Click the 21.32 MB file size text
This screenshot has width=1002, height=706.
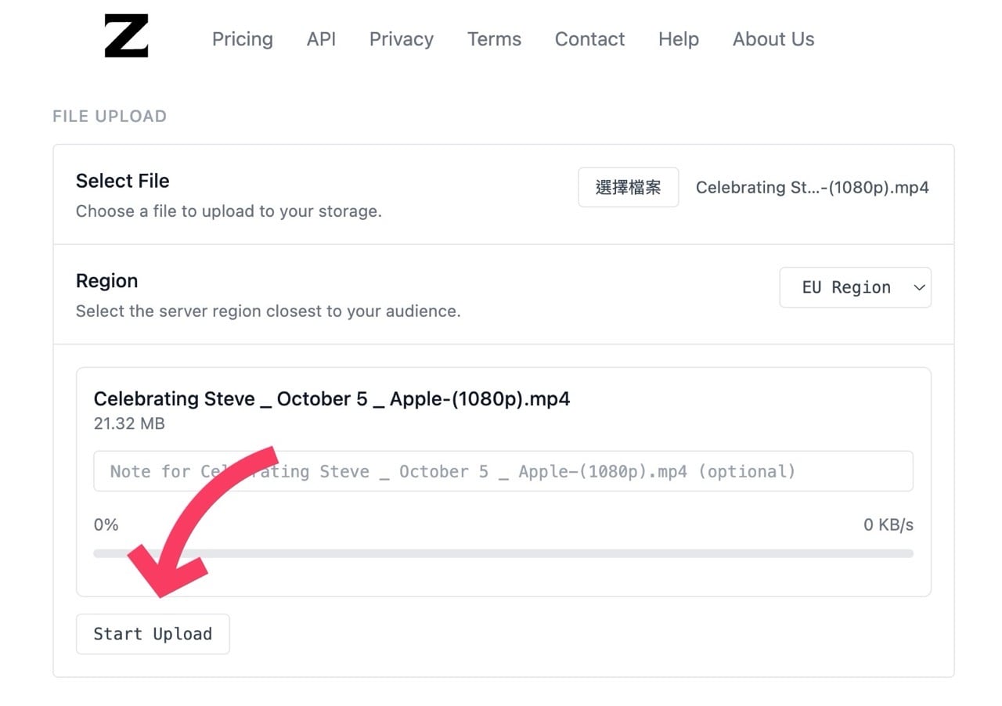(129, 424)
